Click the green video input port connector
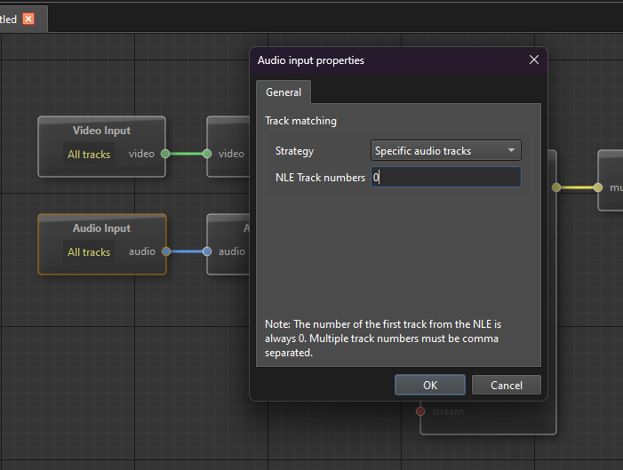Screen dimensions: 623x470 [207, 154]
